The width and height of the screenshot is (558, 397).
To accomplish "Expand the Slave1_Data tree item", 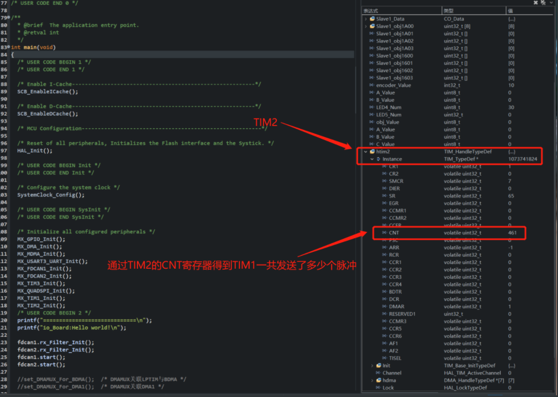I will [x=366, y=18].
